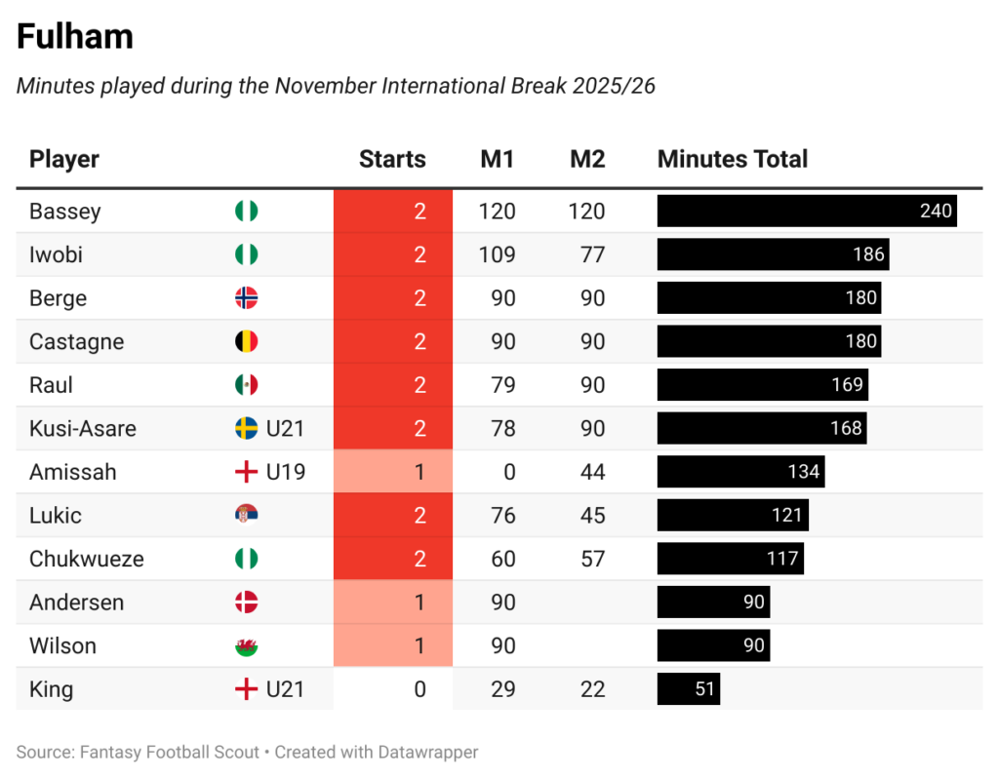This screenshot has width=999, height=779.
Task: Click the Created with Datawrapper text
Action: [x=377, y=753]
